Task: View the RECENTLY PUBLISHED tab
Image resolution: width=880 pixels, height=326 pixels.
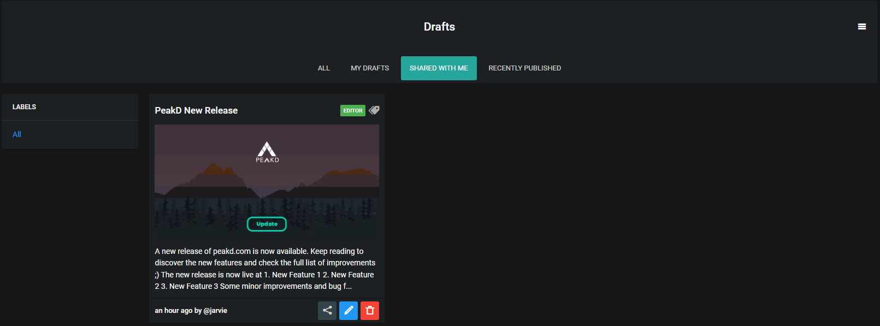Action: [x=524, y=68]
